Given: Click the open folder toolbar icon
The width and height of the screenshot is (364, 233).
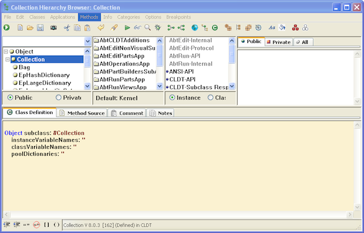Looking at the screenshot, I should point(30,28).
